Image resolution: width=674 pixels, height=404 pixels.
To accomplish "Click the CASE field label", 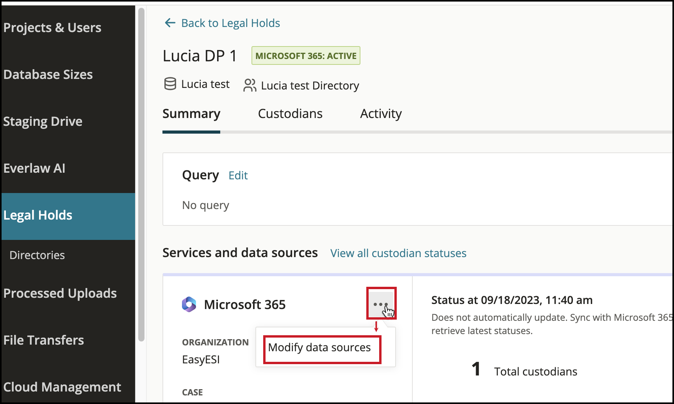I will pyautogui.click(x=193, y=392).
